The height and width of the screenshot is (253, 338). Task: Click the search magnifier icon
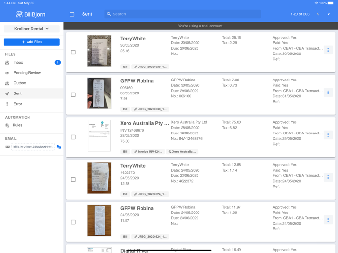coord(109,14)
